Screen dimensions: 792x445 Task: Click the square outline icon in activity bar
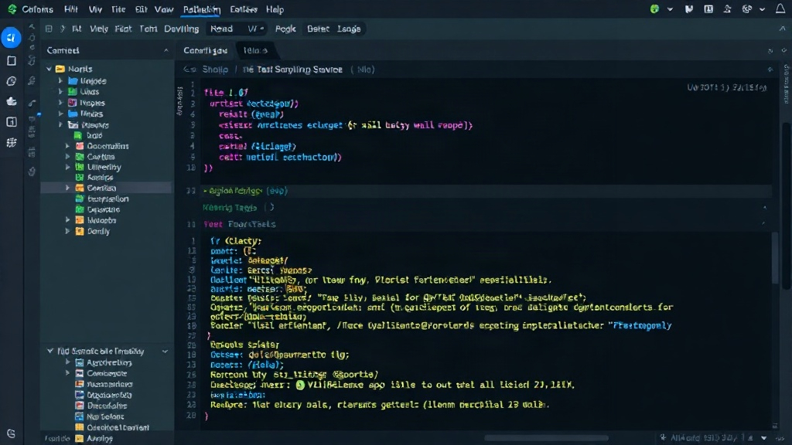(x=11, y=60)
